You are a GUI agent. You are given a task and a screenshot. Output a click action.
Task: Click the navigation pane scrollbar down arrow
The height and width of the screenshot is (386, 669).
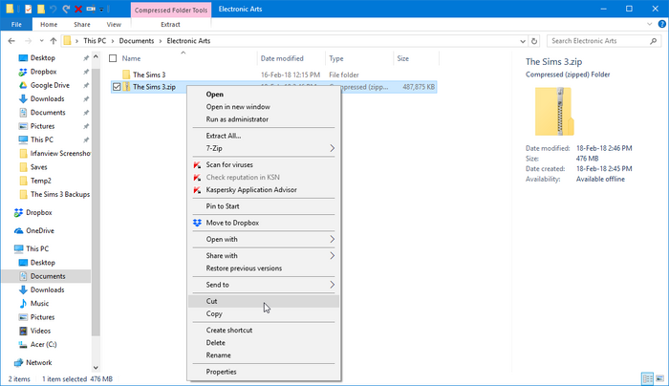[x=96, y=368]
